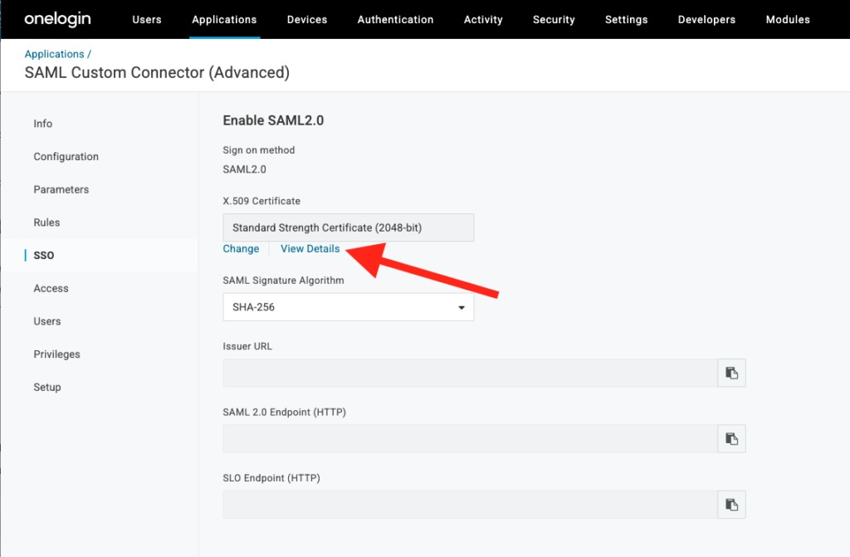Go to the Security section

click(x=553, y=19)
